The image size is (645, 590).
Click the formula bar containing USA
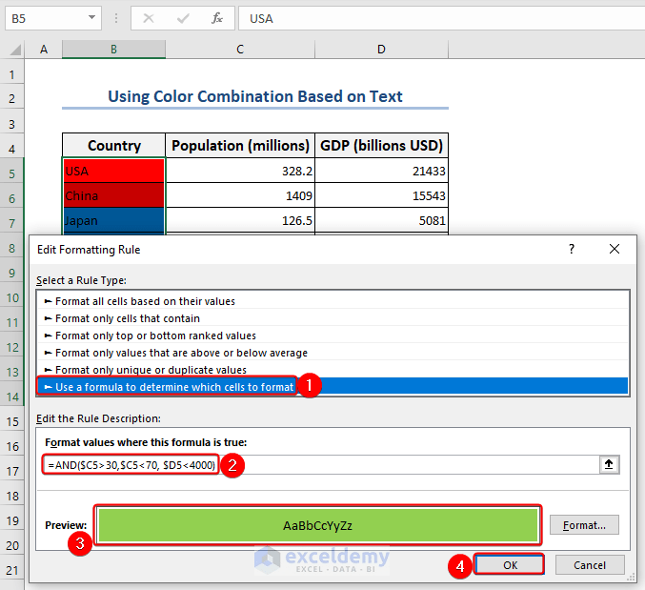pos(441,18)
